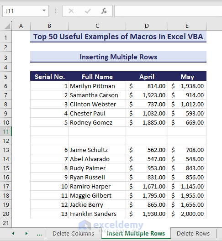Click the previous sheet scroll arrow
222x241 pixels.
click(13, 234)
